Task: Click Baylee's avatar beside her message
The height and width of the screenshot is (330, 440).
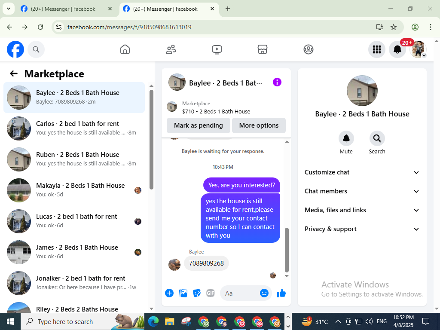Action: 174,265
